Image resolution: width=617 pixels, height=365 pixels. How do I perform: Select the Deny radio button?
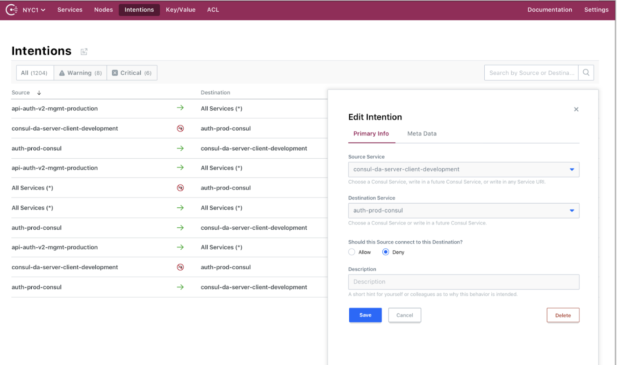(386, 252)
